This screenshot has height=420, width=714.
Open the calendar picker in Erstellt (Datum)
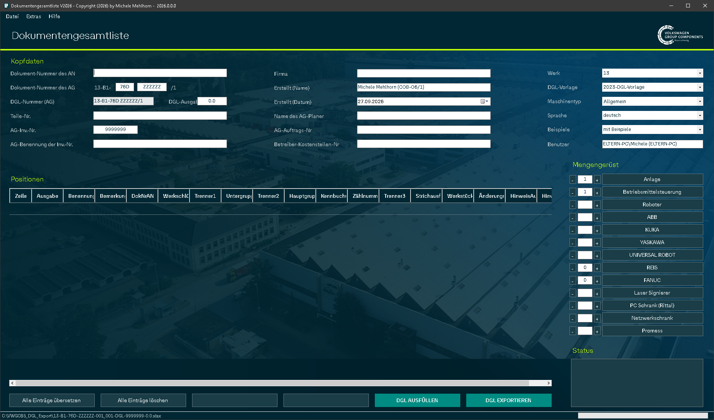pyautogui.click(x=485, y=102)
